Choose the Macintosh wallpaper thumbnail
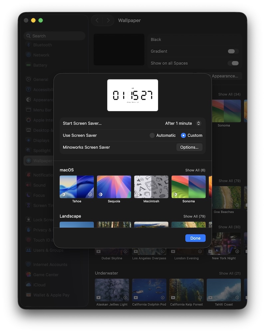 151,187
